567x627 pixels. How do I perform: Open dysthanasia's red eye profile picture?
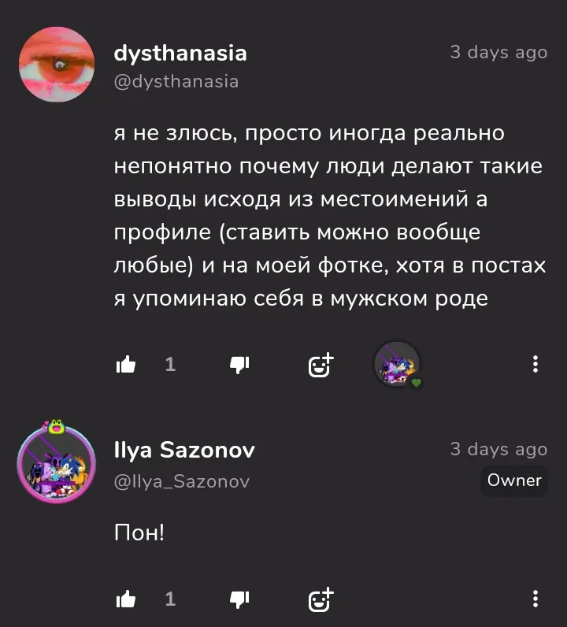pyautogui.click(x=57, y=65)
